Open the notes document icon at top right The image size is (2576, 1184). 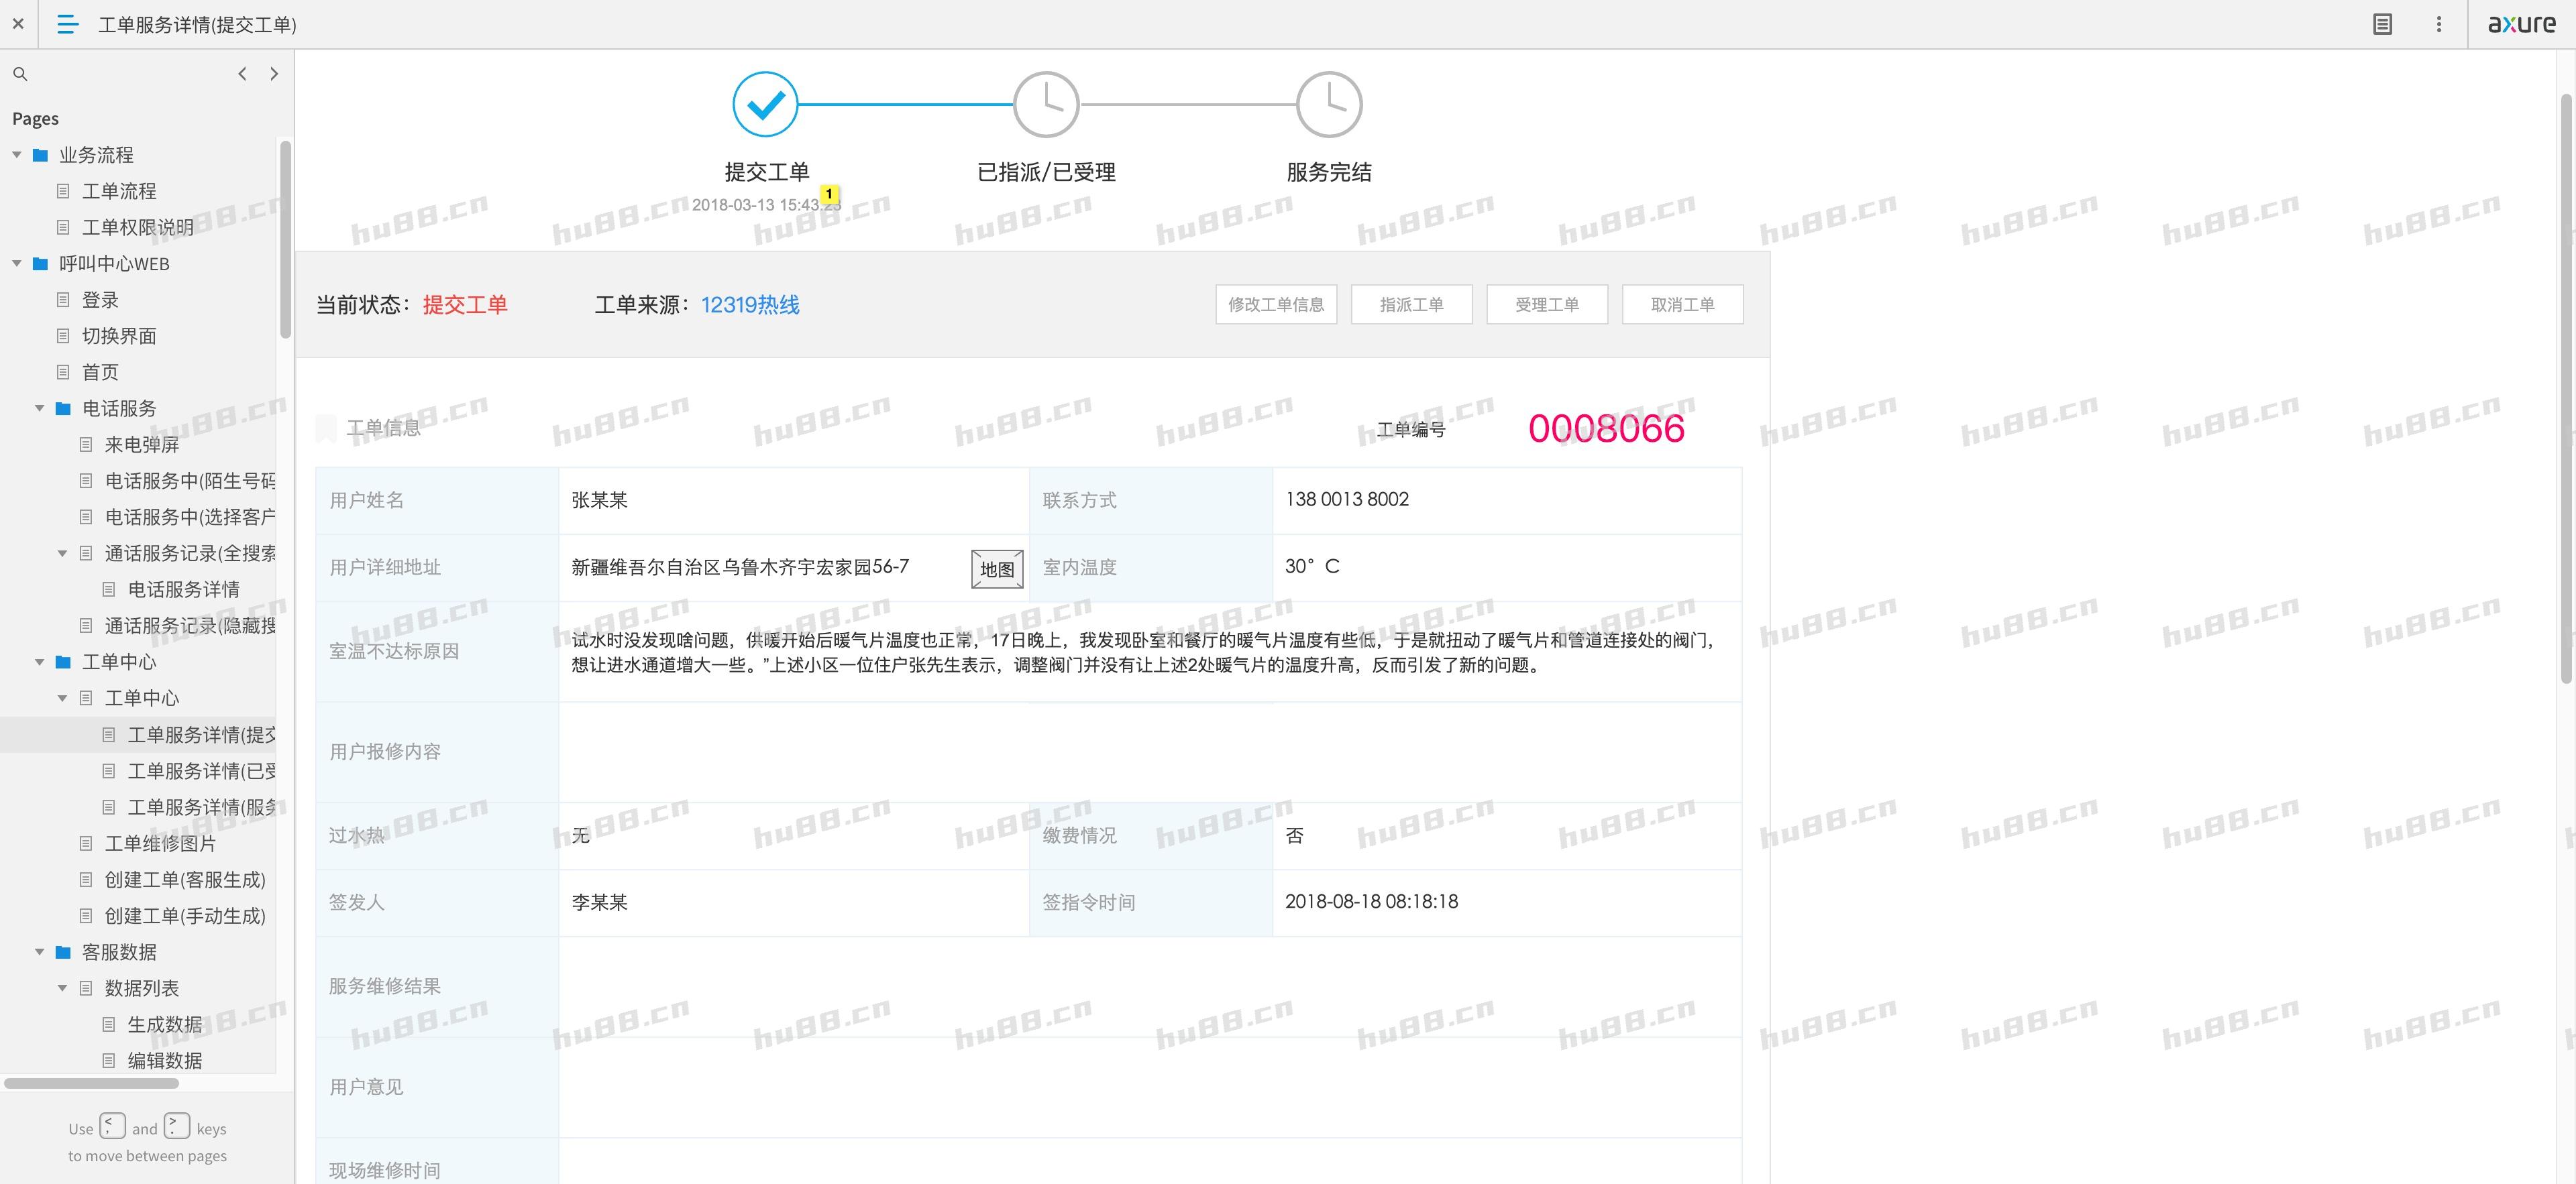coord(2382,24)
